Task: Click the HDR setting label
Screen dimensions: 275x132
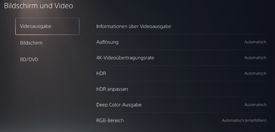Action: [101, 73]
